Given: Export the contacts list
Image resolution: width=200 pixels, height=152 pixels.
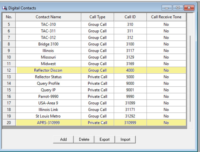Looking at the screenshot, I should 104,139.
